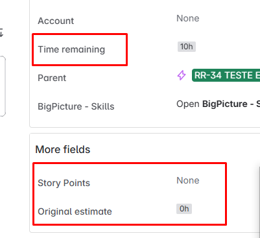The image size is (260, 238).
Task: Edit the 10h Time remaining value
Action: pyautogui.click(x=187, y=47)
